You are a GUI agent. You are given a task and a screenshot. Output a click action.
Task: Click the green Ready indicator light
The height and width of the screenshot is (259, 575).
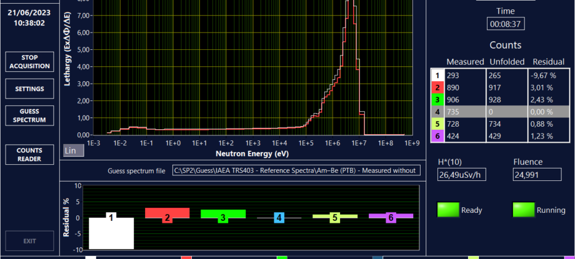click(x=447, y=210)
